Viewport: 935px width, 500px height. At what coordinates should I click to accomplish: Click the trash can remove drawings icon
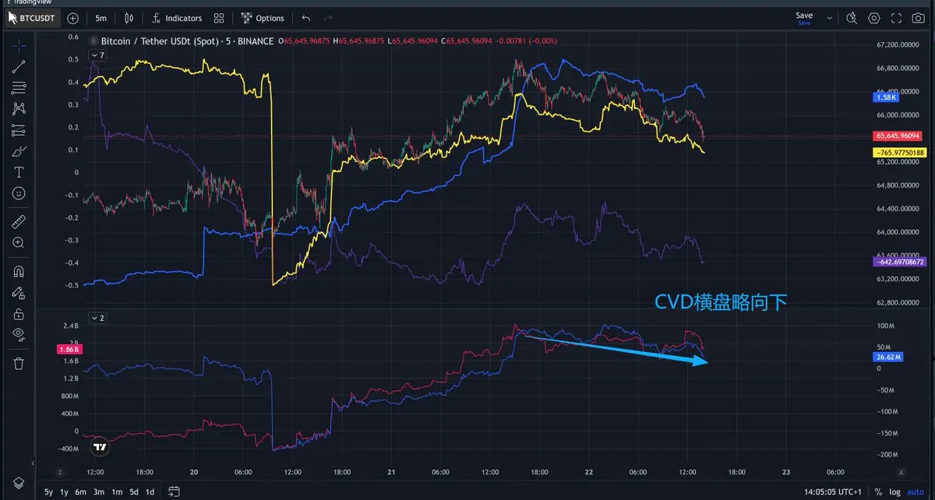pyautogui.click(x=19, y=362)
